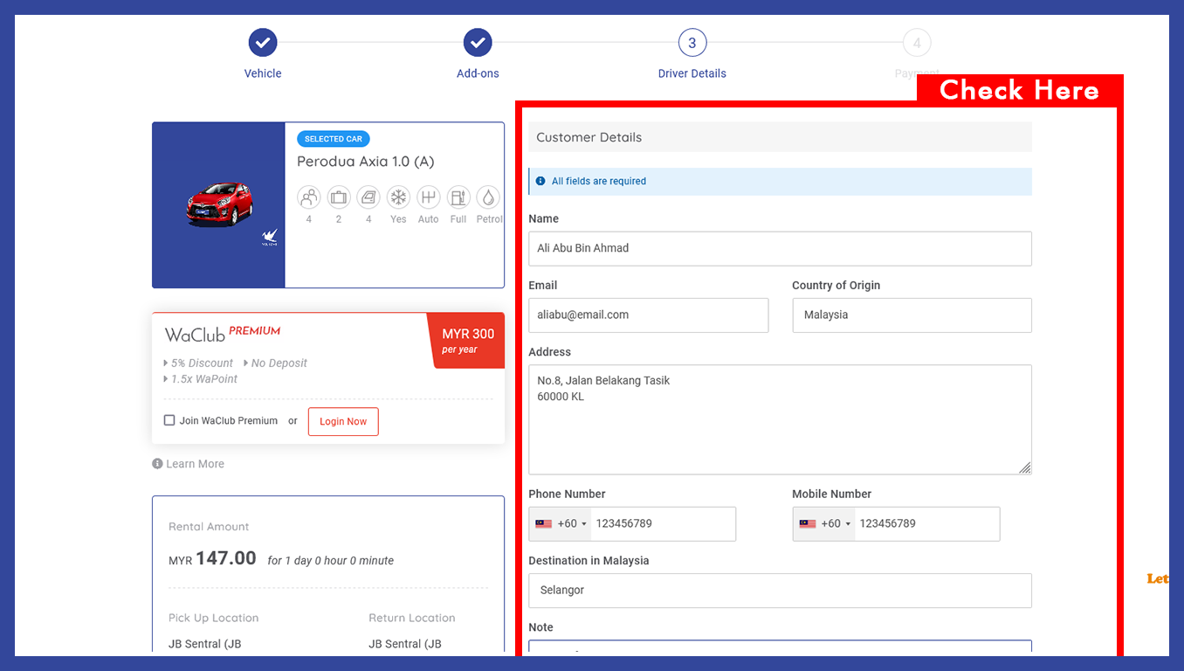Click the Malaysia flag in Phone Number
Screen dimensions: 1184x671
(x=544, y=524)
